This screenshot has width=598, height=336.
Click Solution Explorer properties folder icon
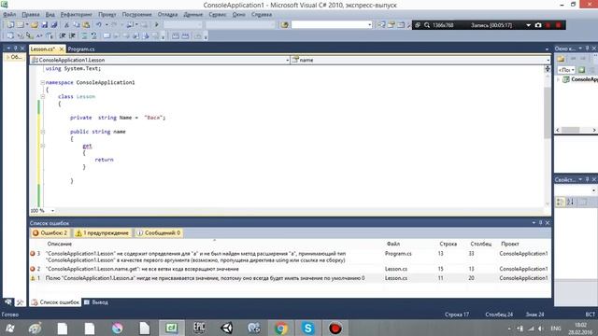[x=561, y=59]
